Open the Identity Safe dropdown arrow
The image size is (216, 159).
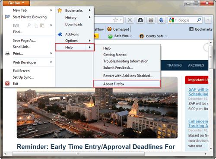166,36
